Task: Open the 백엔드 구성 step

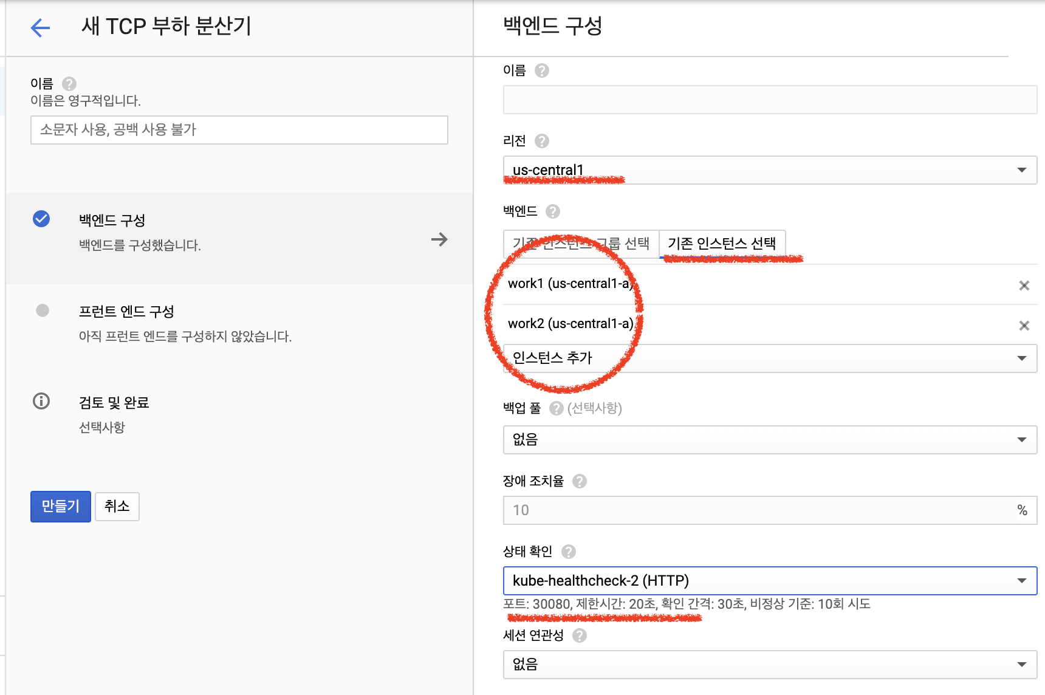Action: 239,239
